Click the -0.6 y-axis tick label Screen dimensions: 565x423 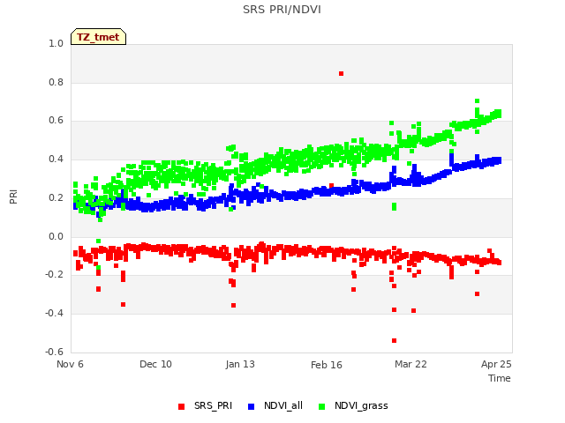pyautogui.click(x=54, y=352)
